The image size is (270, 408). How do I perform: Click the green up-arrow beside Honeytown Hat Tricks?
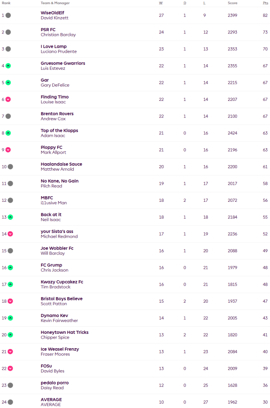pos(10,335)
